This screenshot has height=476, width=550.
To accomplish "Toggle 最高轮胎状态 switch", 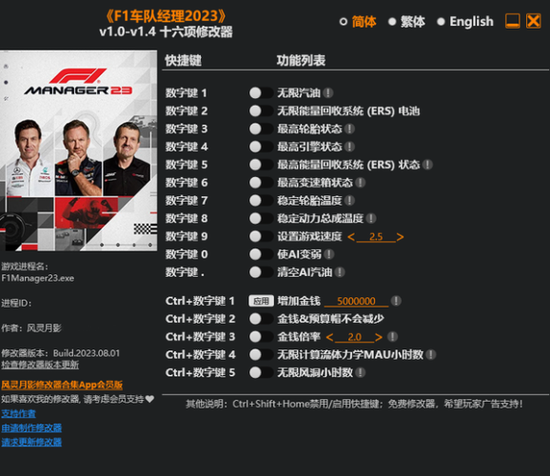I will (x=261, y=129).
